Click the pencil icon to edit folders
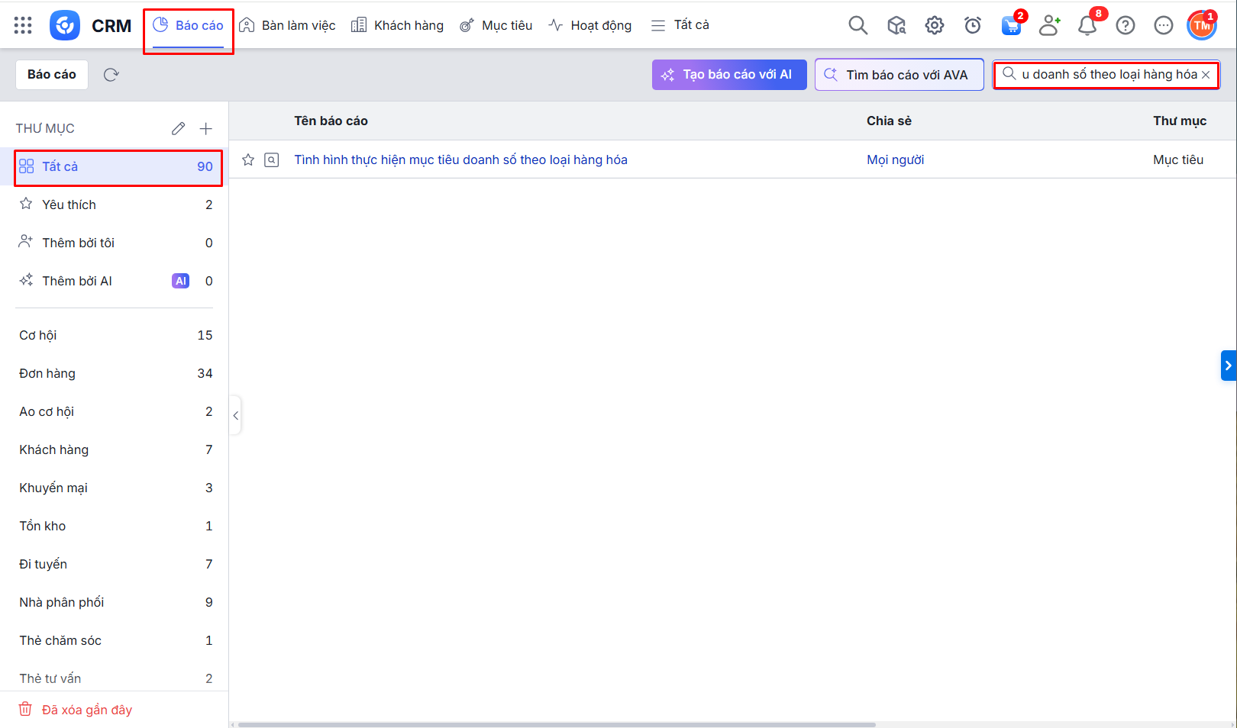 [178, 128]
